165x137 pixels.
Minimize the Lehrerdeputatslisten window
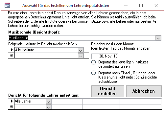click(x=126, y=6)
